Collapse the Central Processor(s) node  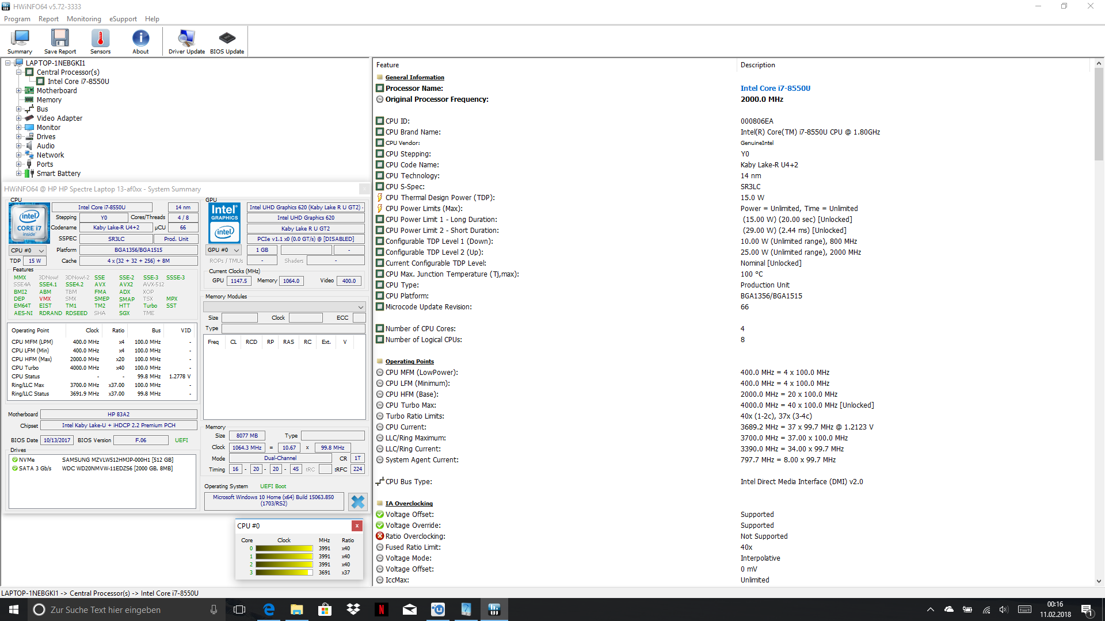[x=18, y=72]
